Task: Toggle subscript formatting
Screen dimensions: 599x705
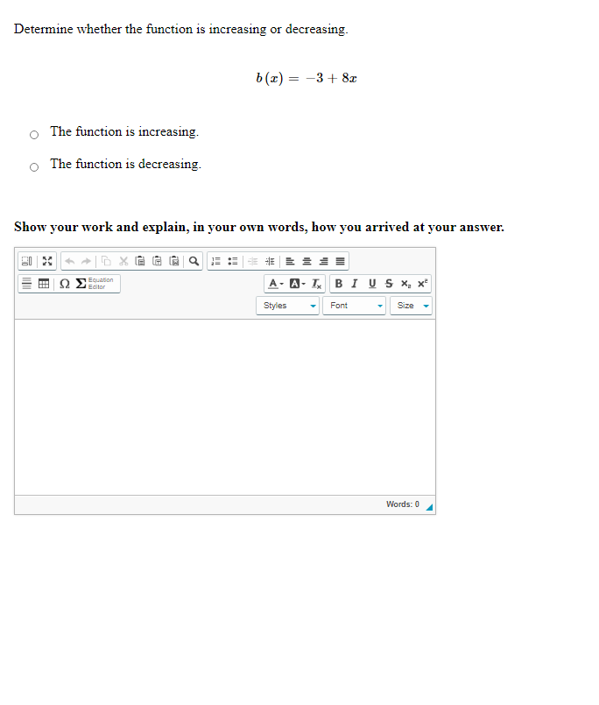Action: 405,283
